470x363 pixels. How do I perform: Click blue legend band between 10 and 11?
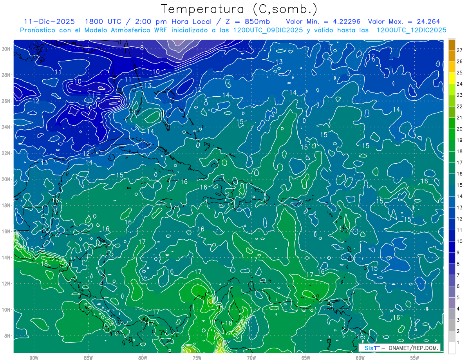[452, 236]
